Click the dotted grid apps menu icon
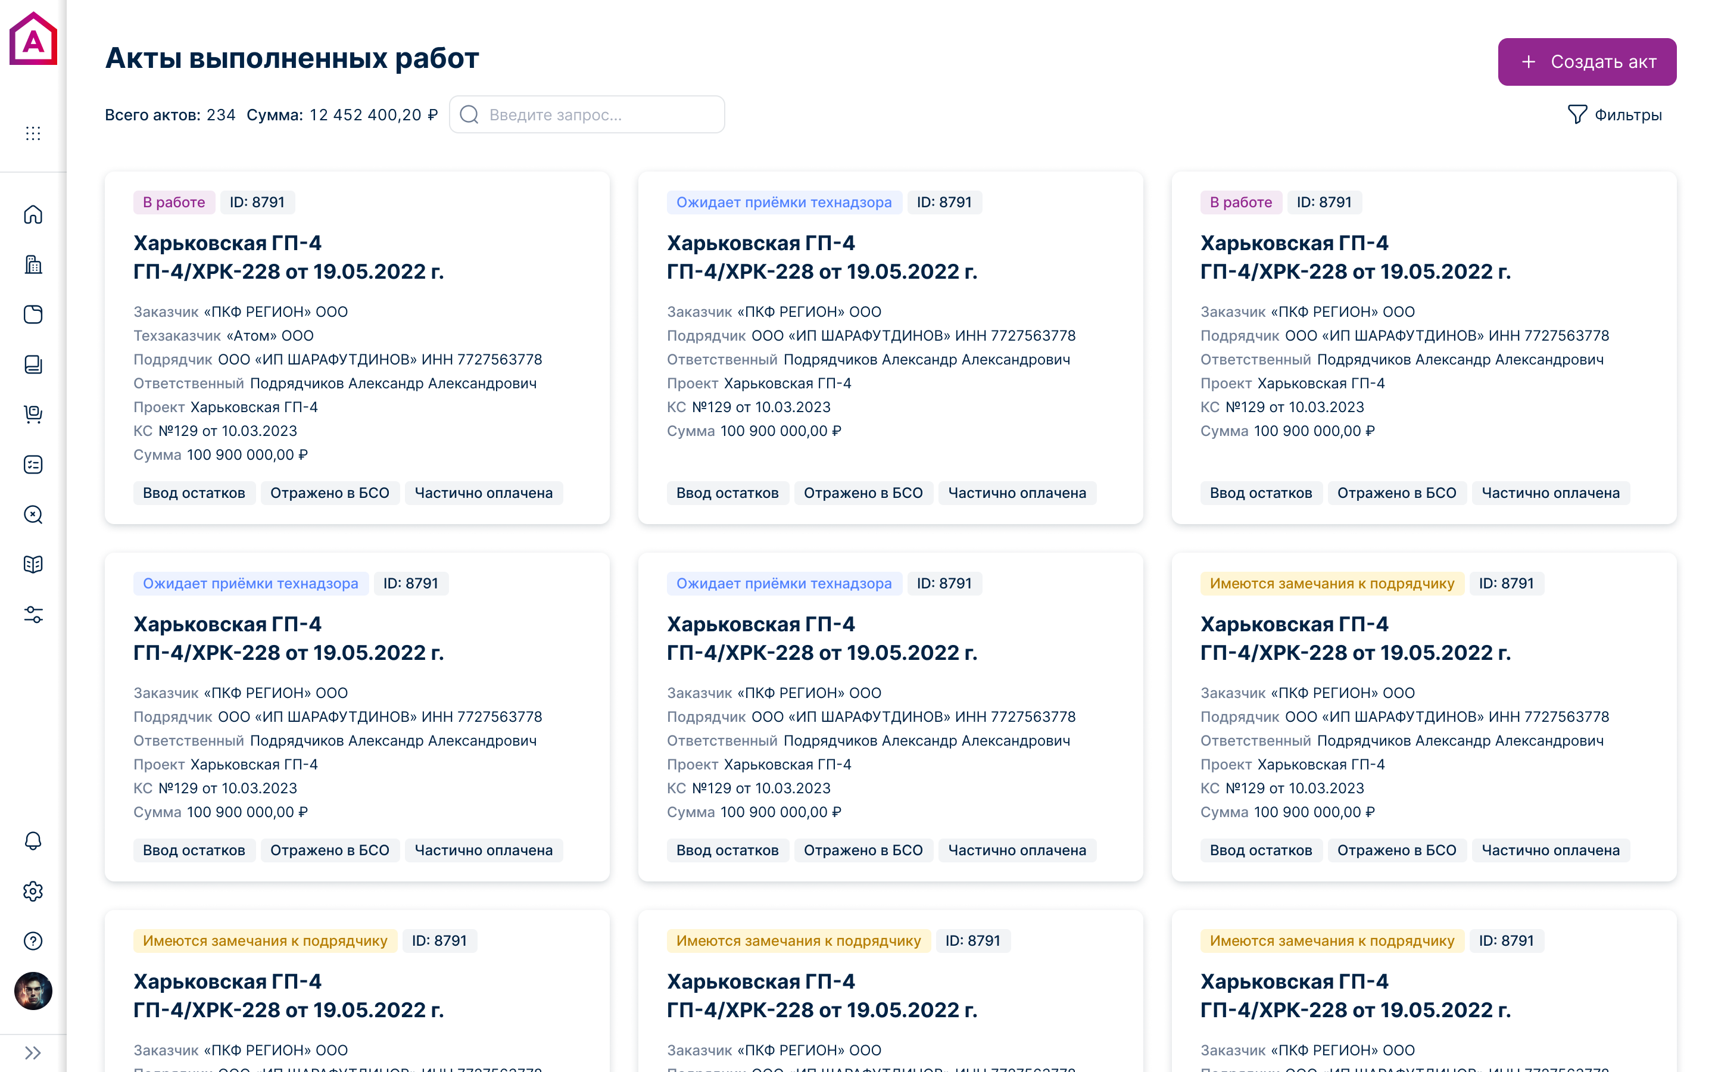Viewport: 1715px width, 1072px height. click(x=33, y=133)
